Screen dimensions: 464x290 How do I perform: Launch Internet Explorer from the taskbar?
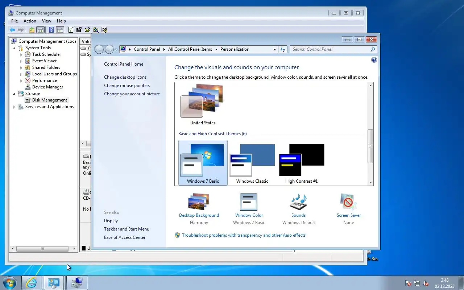point(32,283)
